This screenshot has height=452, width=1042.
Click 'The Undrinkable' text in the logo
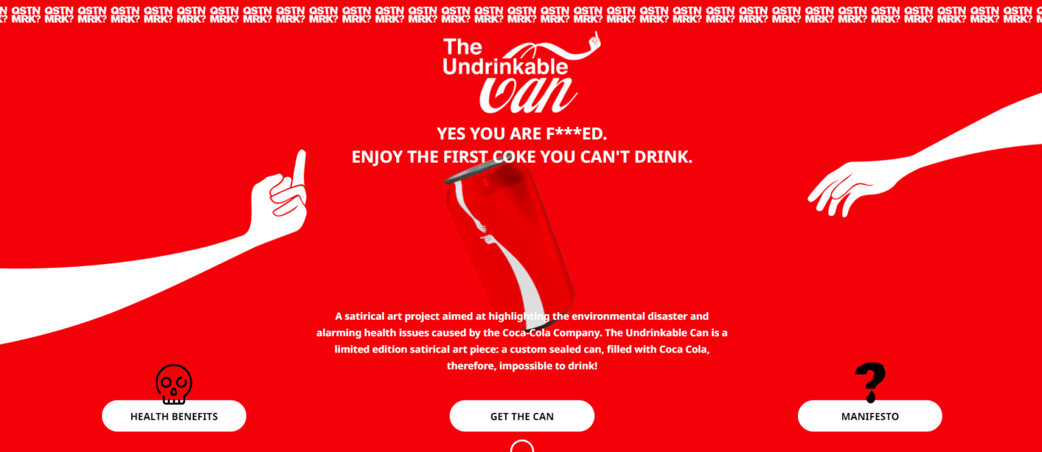pos(505,57)
